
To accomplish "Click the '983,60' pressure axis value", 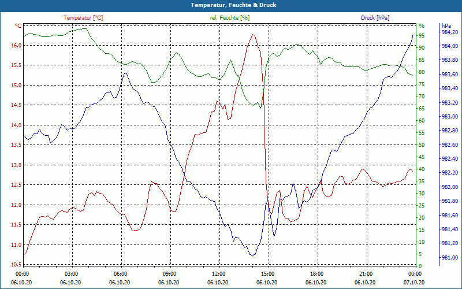I will coord(450,75).
